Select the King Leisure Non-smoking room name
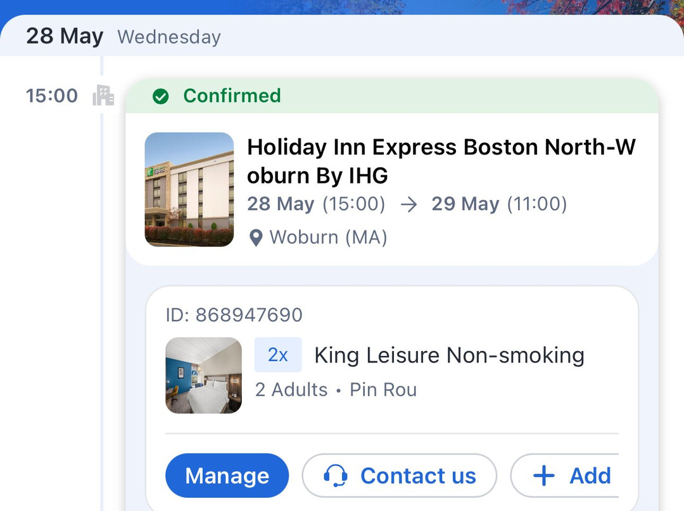 449,355
